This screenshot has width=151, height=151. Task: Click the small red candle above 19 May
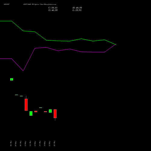pyautogui.click(x=46, y=111)
